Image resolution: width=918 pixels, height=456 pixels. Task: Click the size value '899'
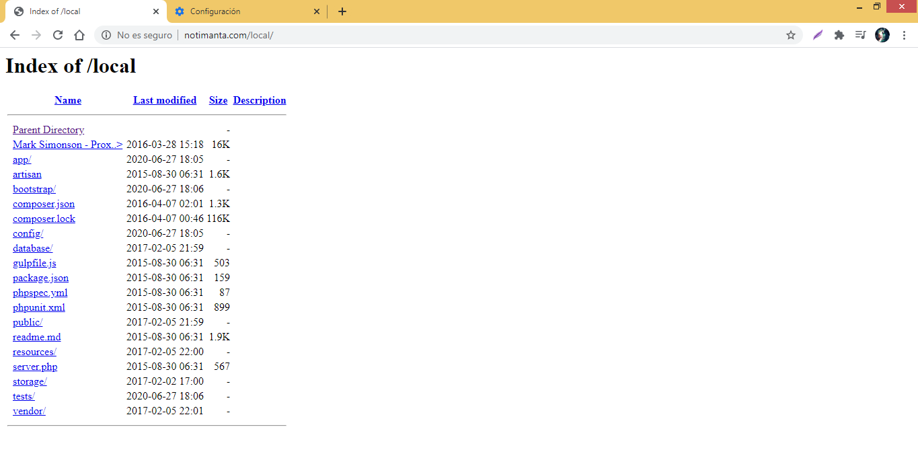click(222, 307)
